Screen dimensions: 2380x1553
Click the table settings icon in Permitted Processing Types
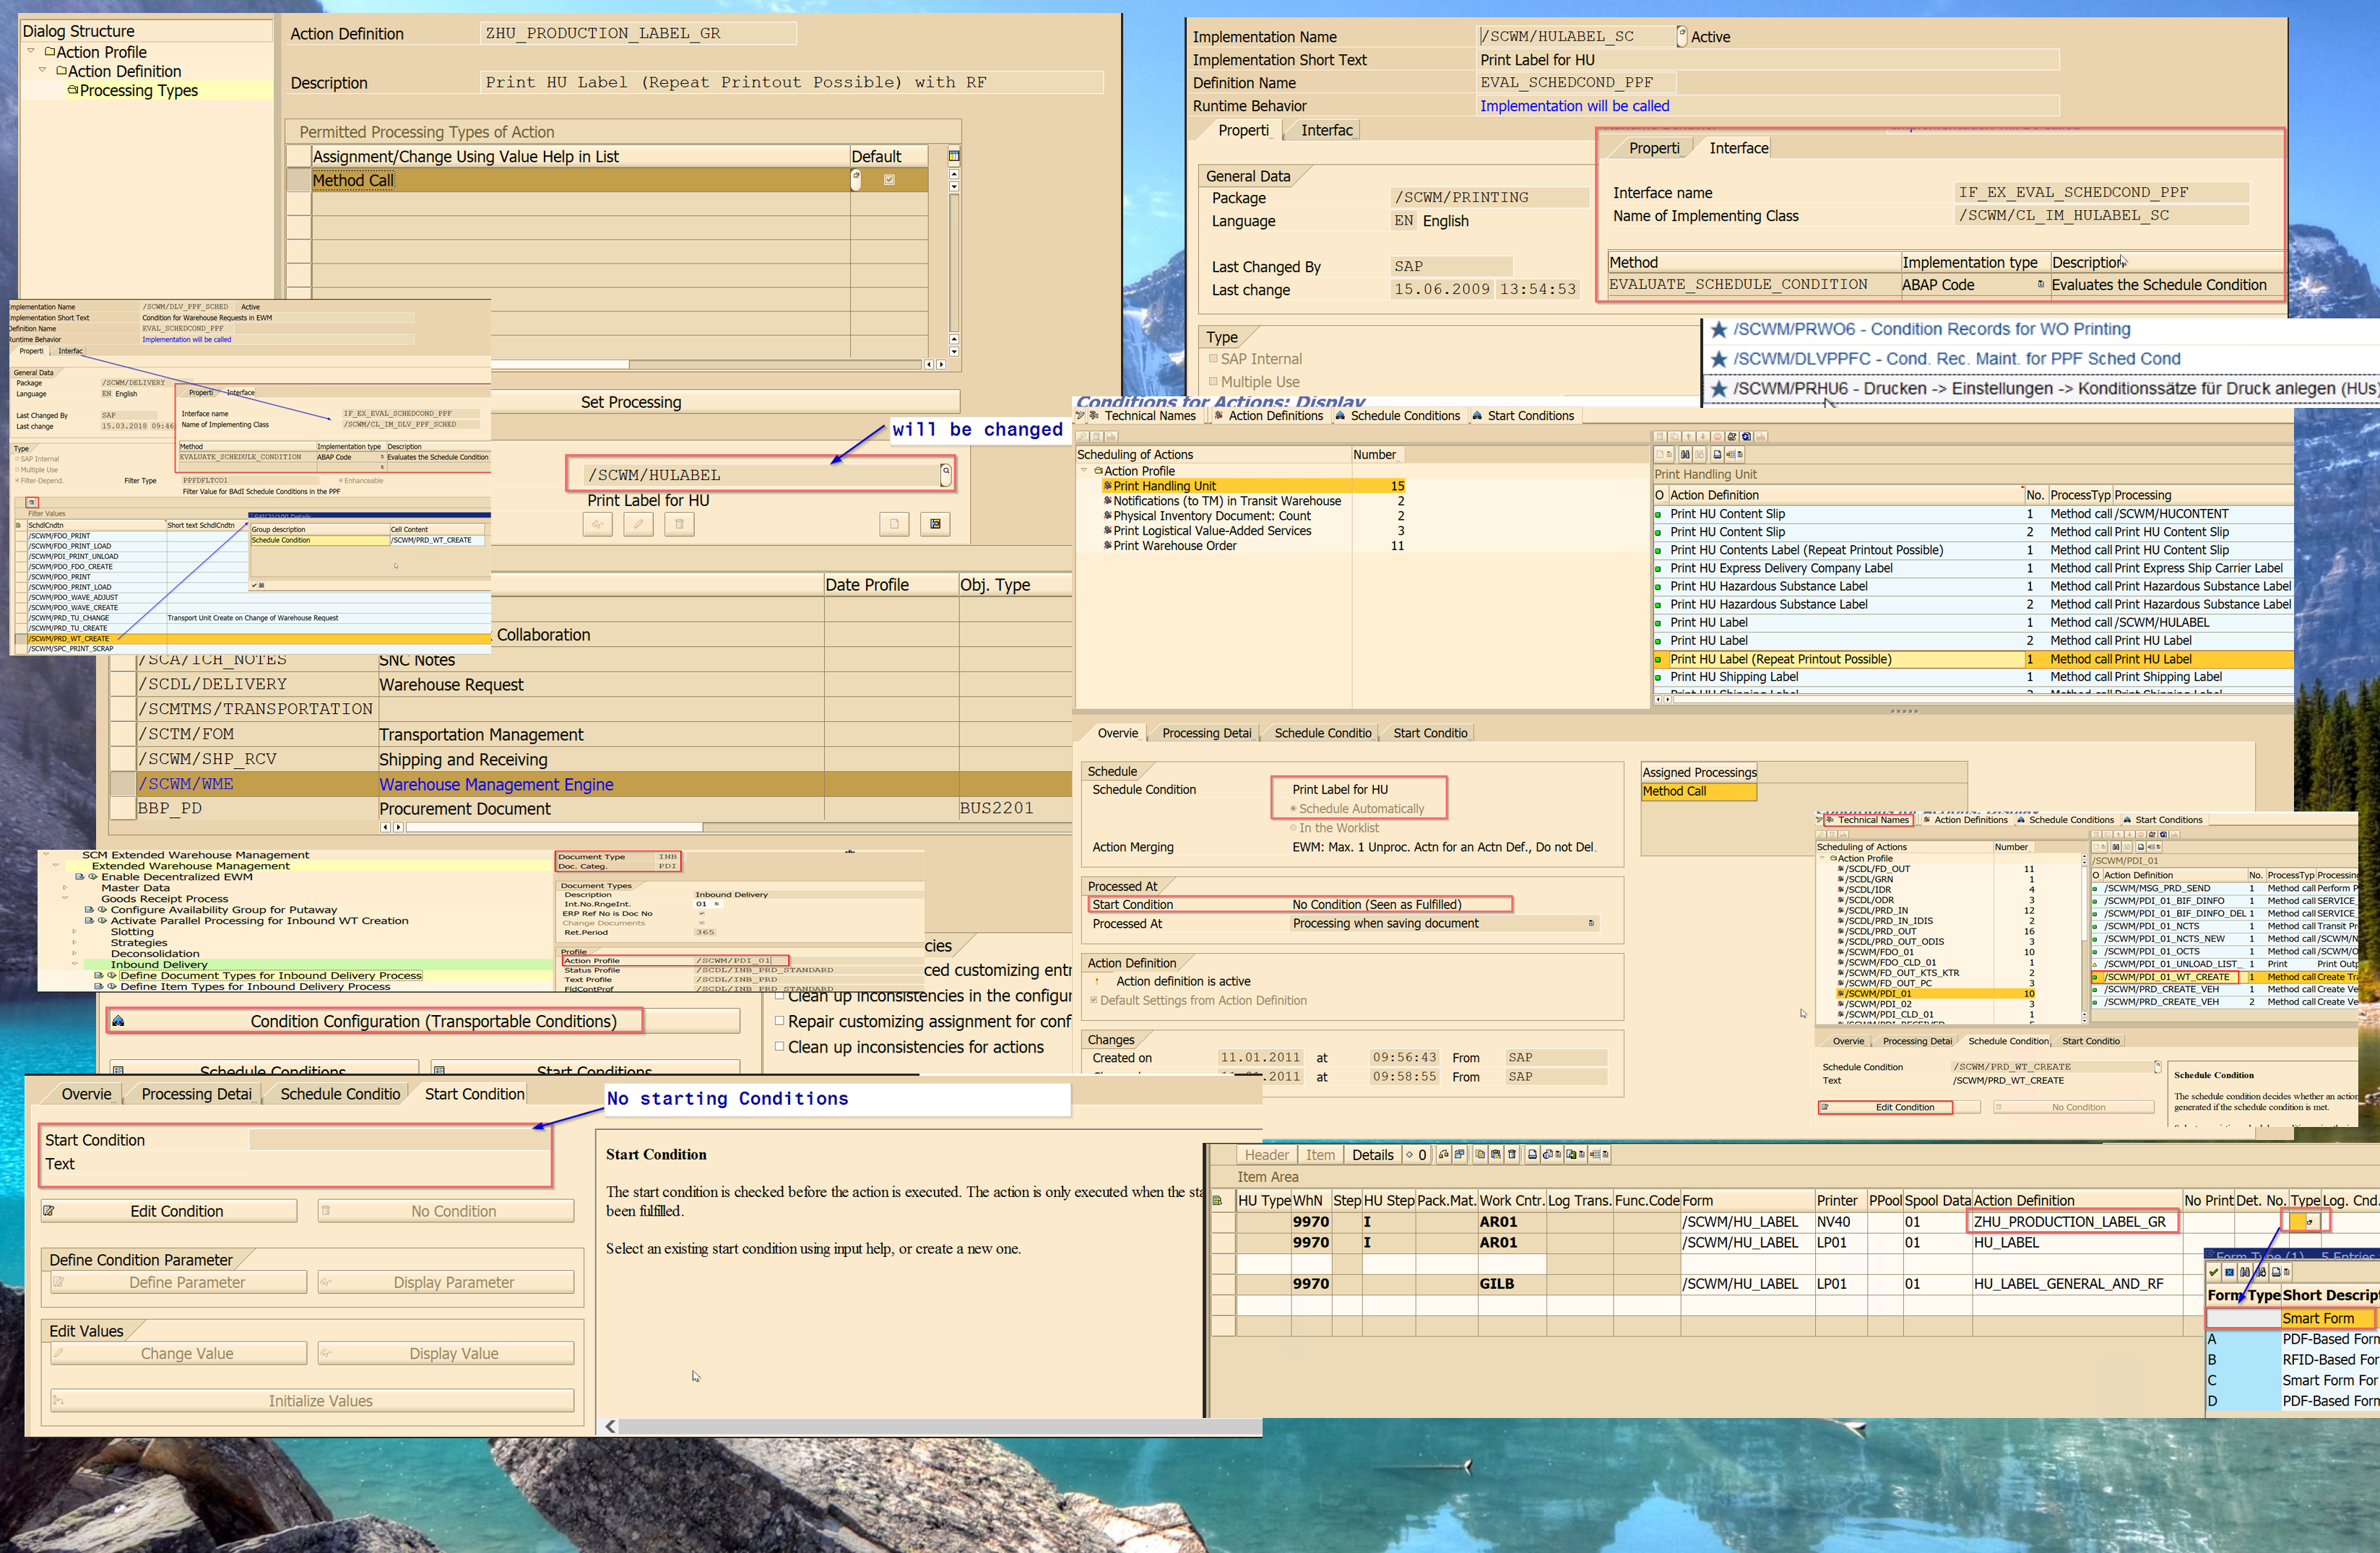[954, 156]
